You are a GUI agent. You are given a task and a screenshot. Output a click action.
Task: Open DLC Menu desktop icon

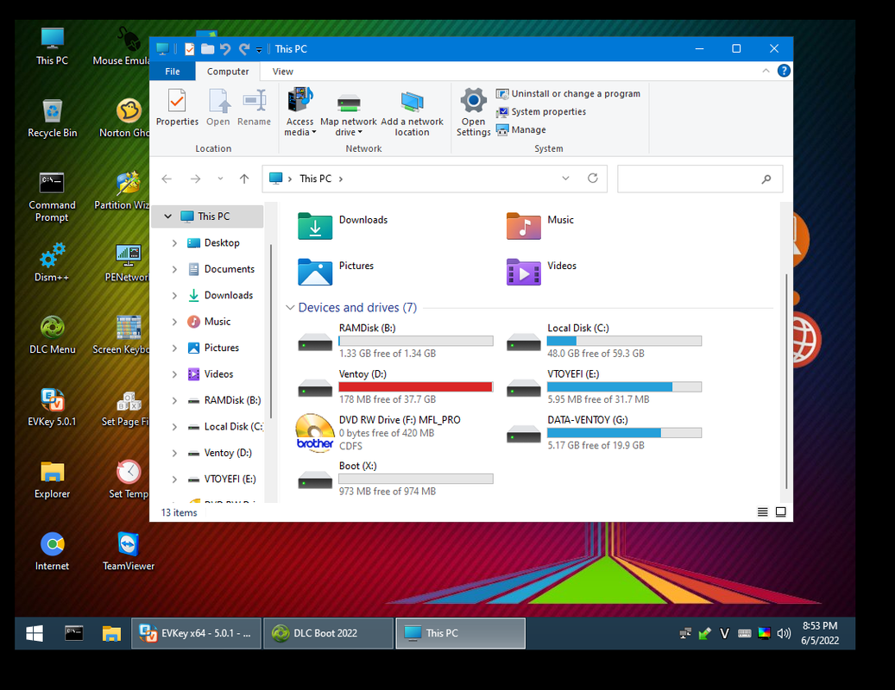pyautogui.click(x=52, y=336)
